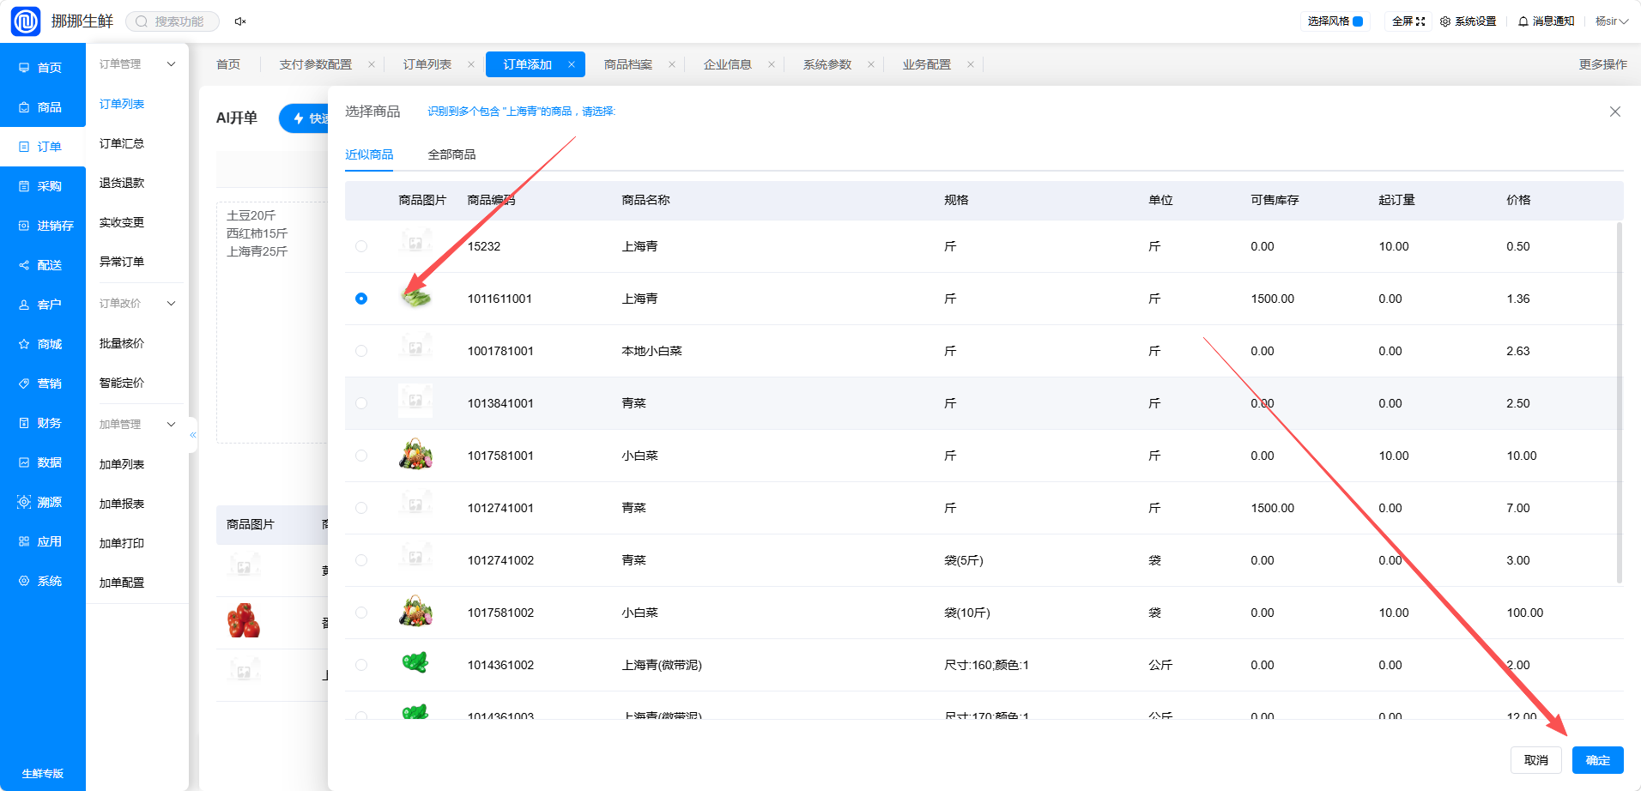1641x791 pixels.
Task: Select radio for product 15232 上海青
Action: (x=361, y=246)
